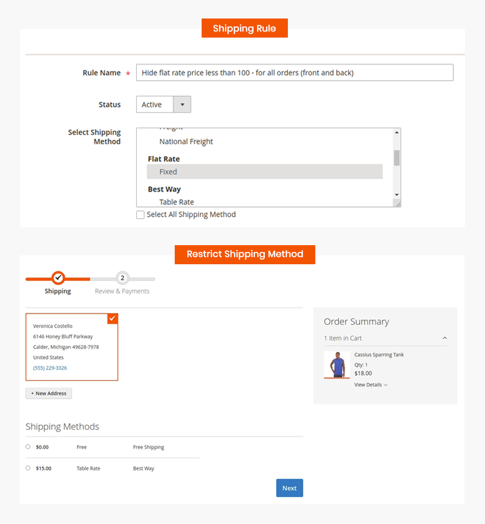Click the Order Summary heading
485x524 pixels.
356,321
